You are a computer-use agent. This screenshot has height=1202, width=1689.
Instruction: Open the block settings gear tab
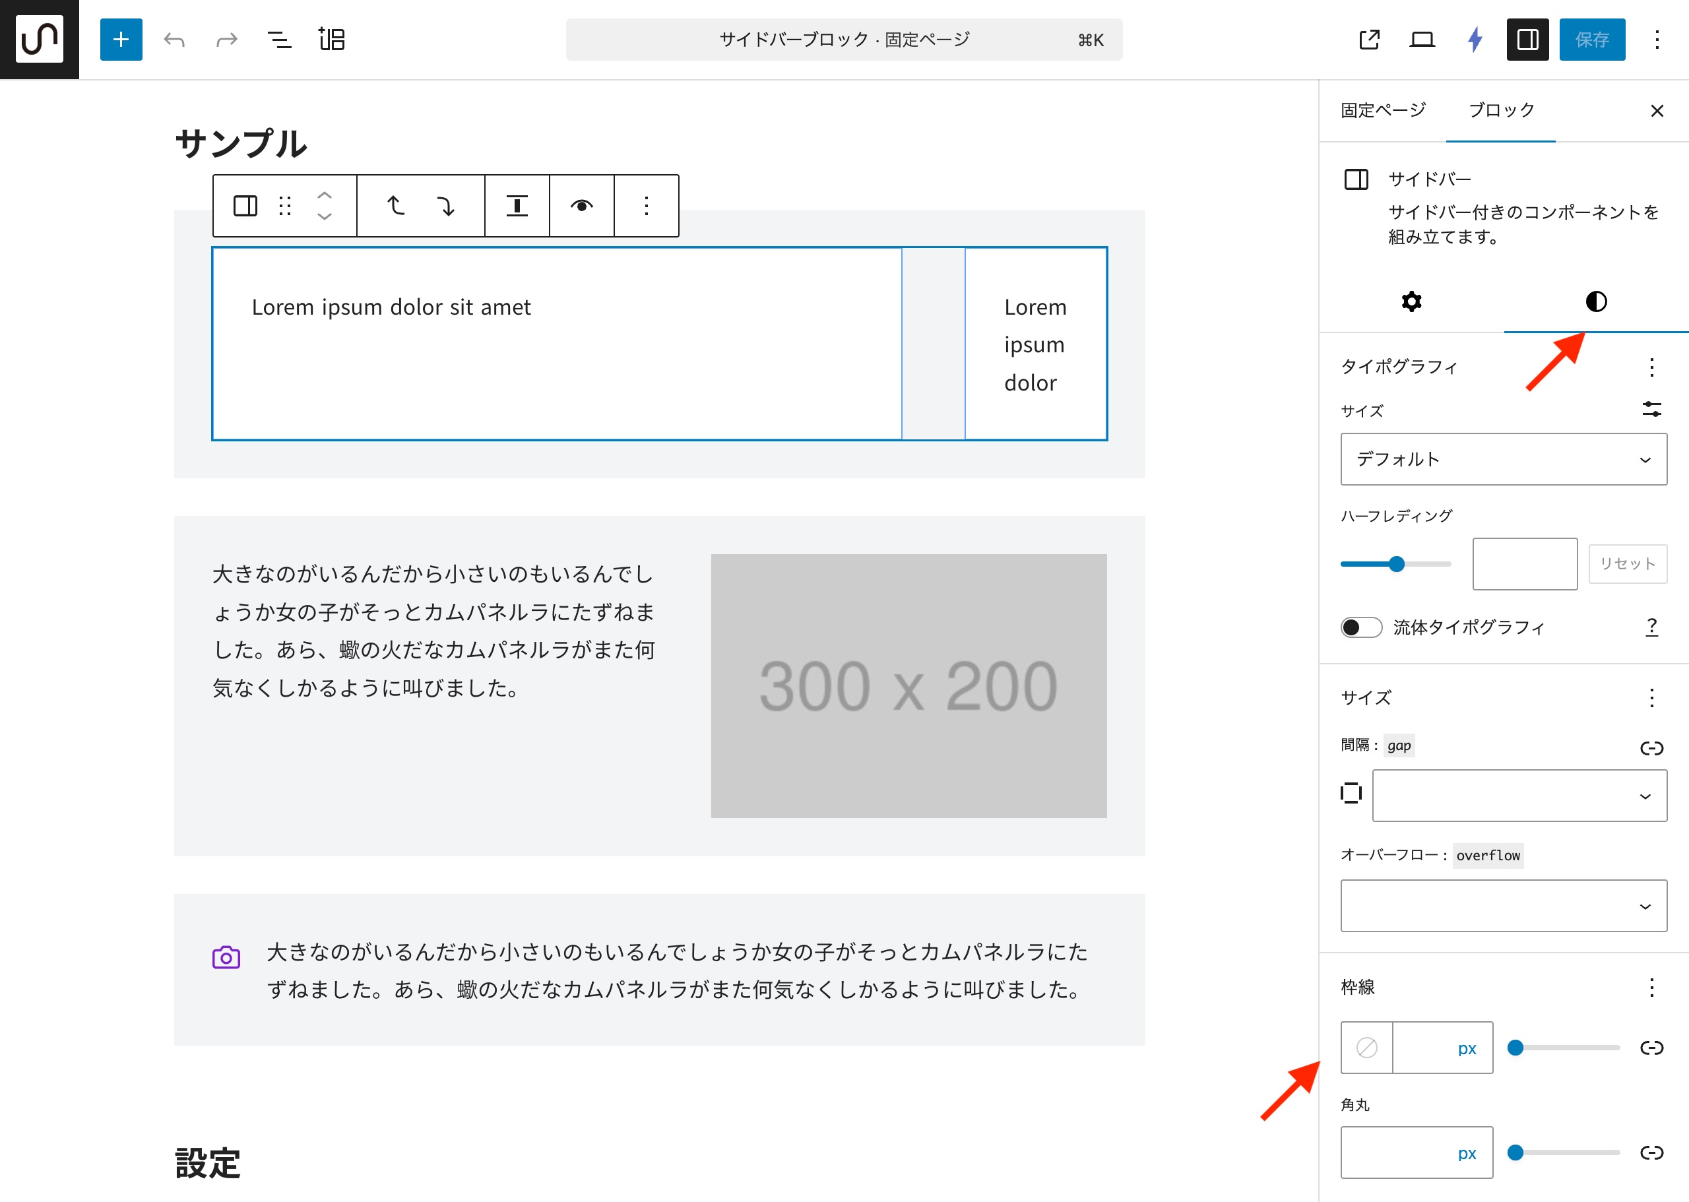click(x=1411, y=301)
